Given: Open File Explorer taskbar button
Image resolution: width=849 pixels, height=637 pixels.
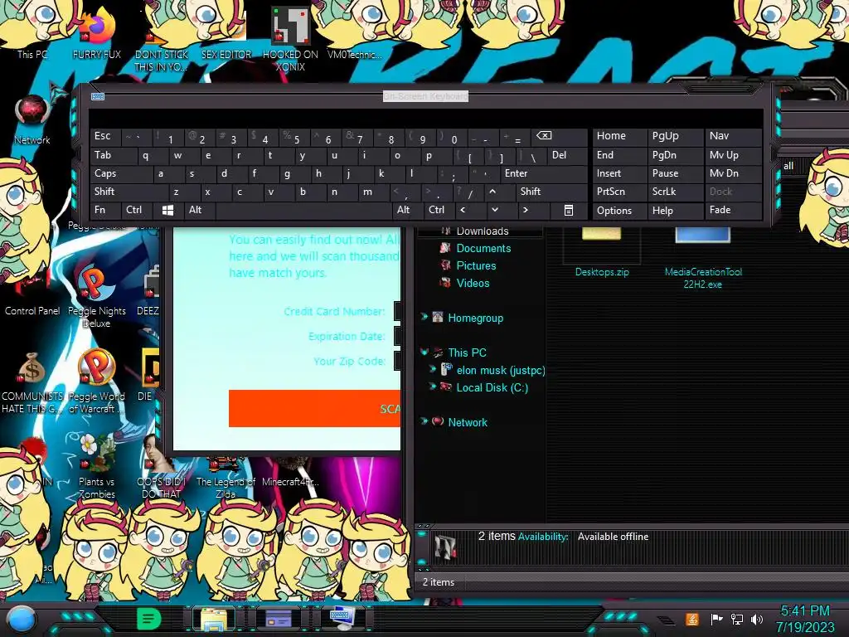Looking at the screenshot, I should pyautogui.click(x=214, y=619).
